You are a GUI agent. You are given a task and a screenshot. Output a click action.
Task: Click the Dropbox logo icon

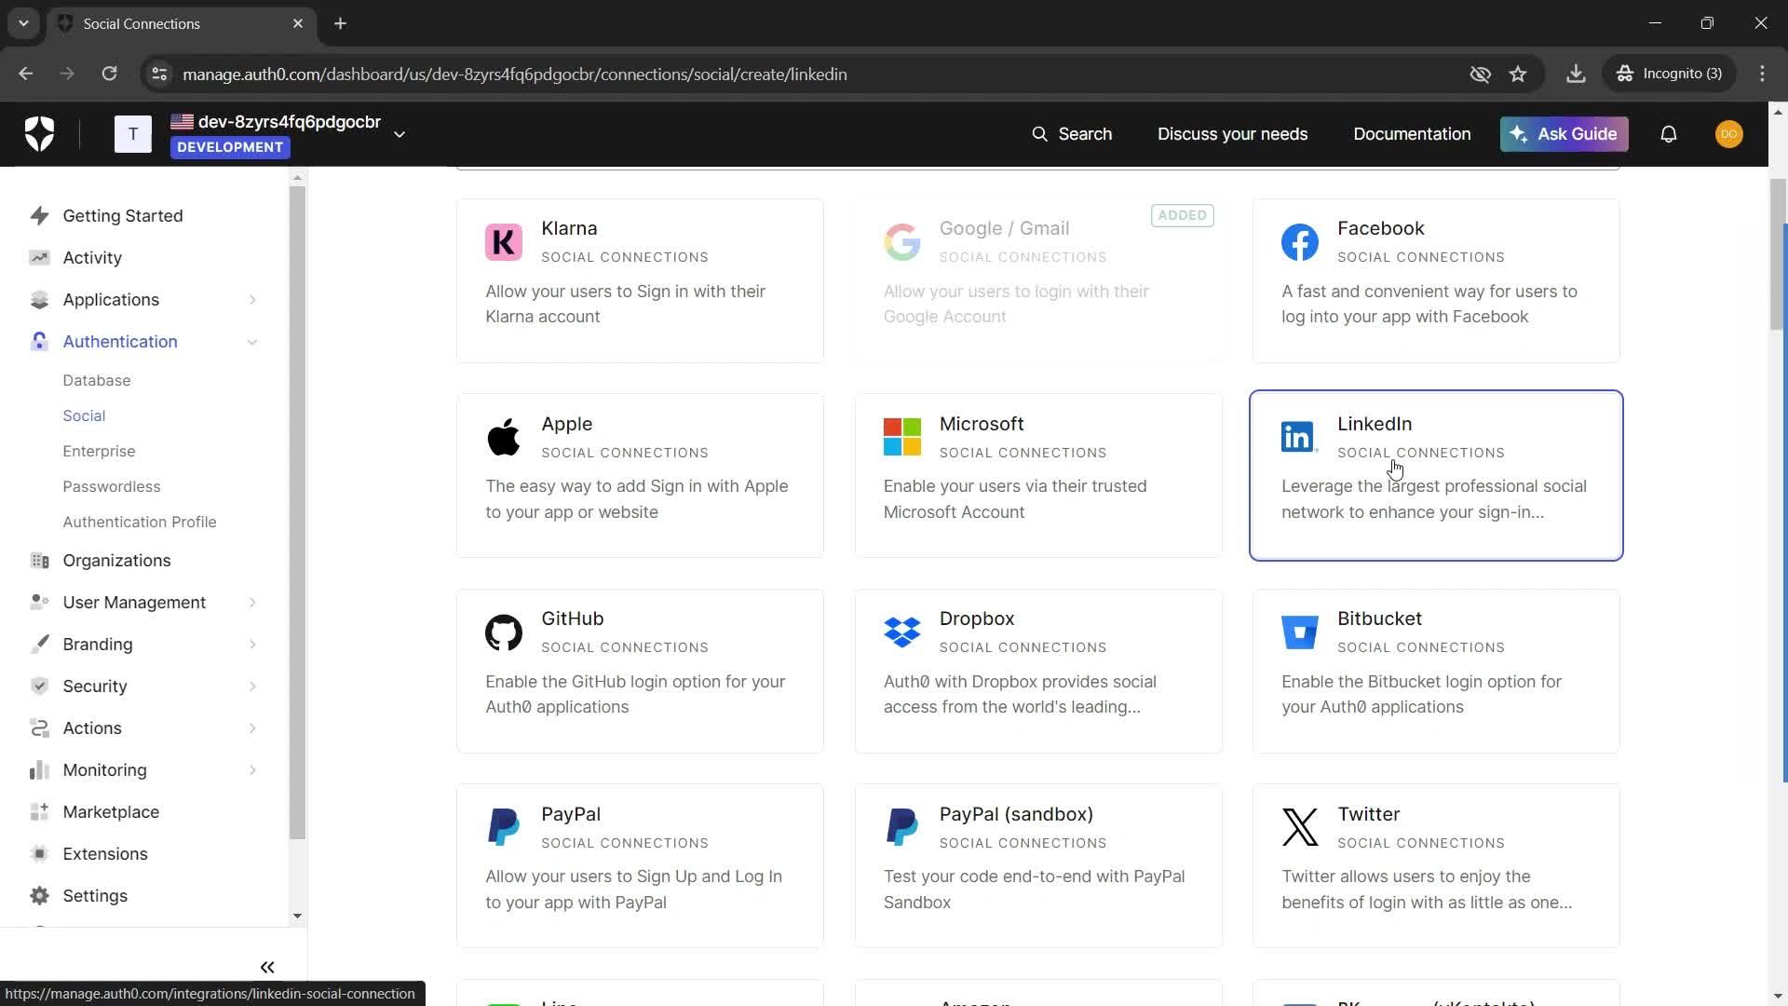click(x=902, y=632)
